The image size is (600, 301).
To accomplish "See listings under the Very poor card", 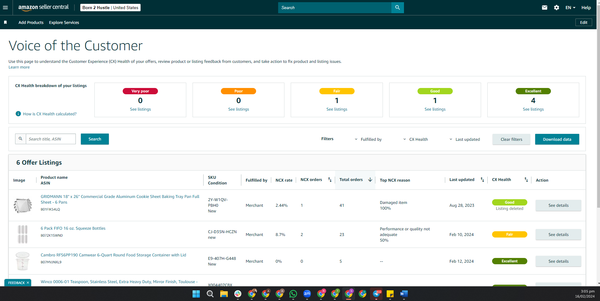I will pos(140,109).
